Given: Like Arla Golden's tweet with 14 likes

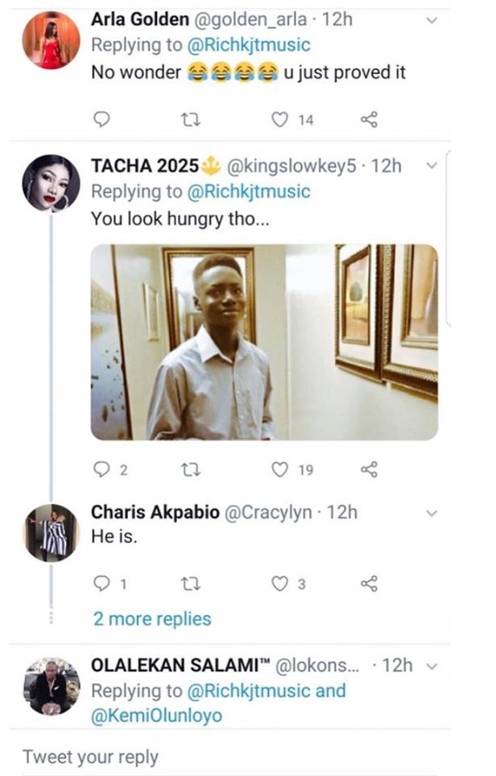Looking at the screenshot, I should pyautogui.click(x=279, y=119).
